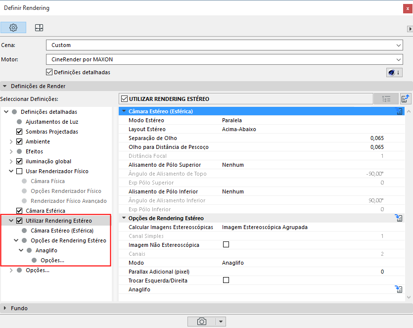Expand the Fundo panel

click(x=5, y=308)
